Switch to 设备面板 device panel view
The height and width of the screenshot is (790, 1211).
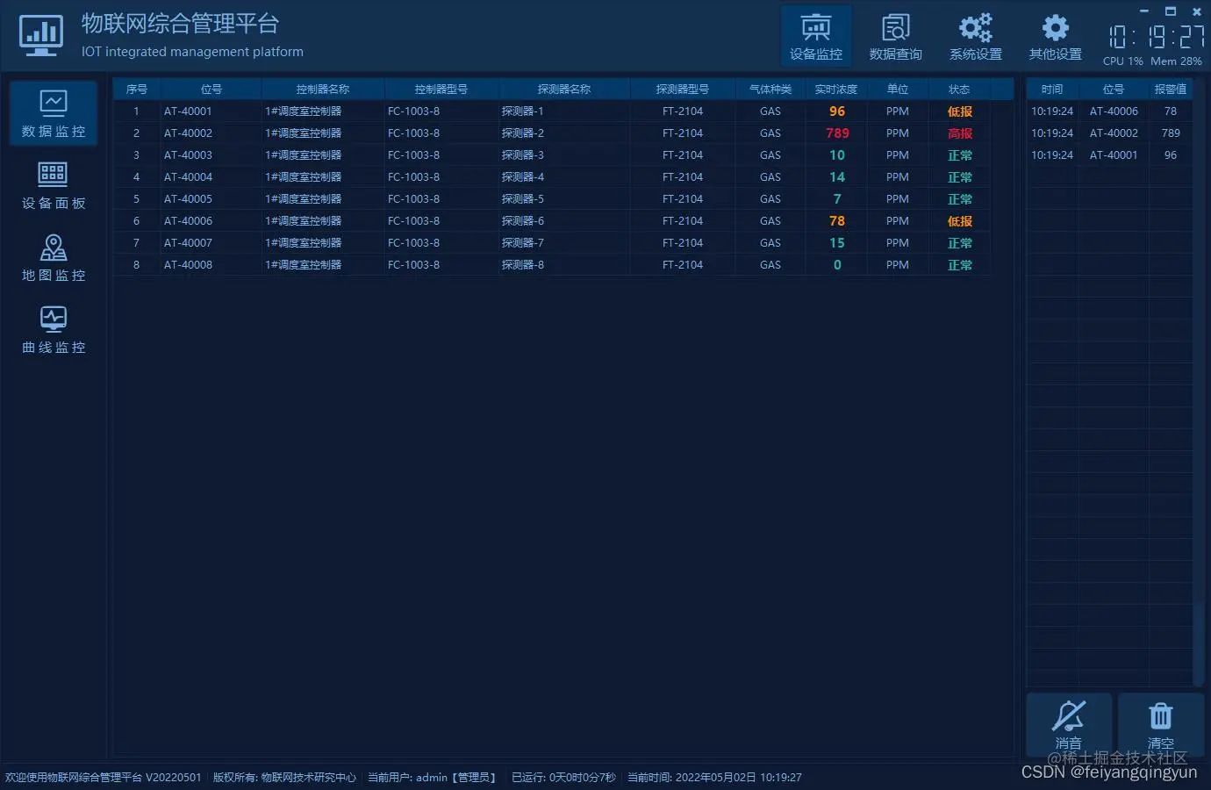[x=54, y=185]
